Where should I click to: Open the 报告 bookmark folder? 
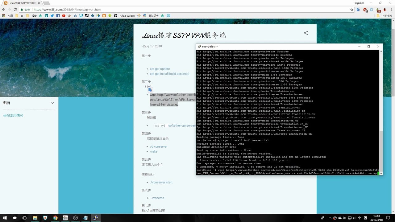point(31,15)
